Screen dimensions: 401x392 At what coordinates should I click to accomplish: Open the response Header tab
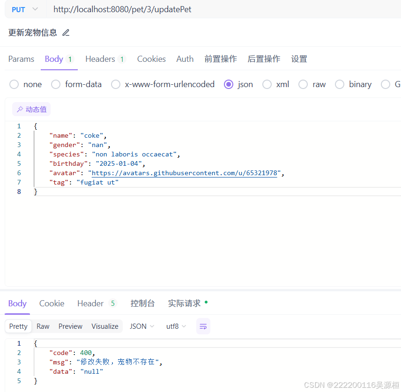coord(97,303)
